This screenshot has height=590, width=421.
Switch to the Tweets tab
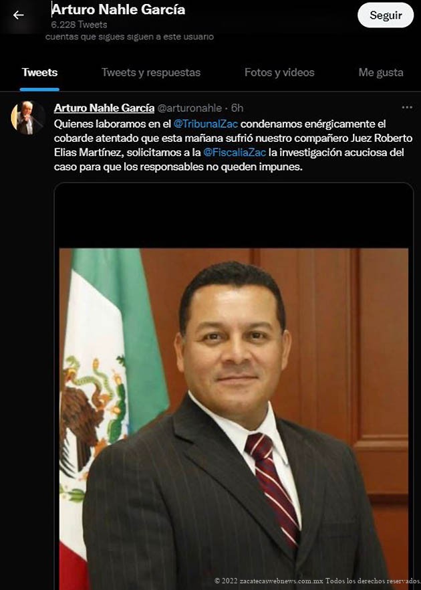pos(39,73)
